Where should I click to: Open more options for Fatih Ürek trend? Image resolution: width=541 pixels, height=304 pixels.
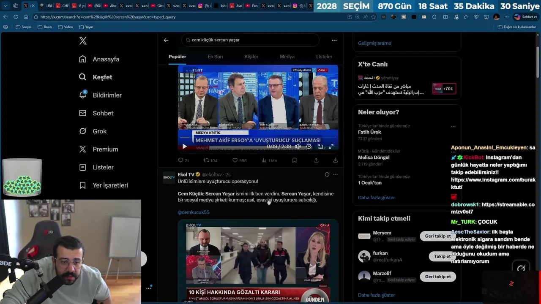click(453, 126)
